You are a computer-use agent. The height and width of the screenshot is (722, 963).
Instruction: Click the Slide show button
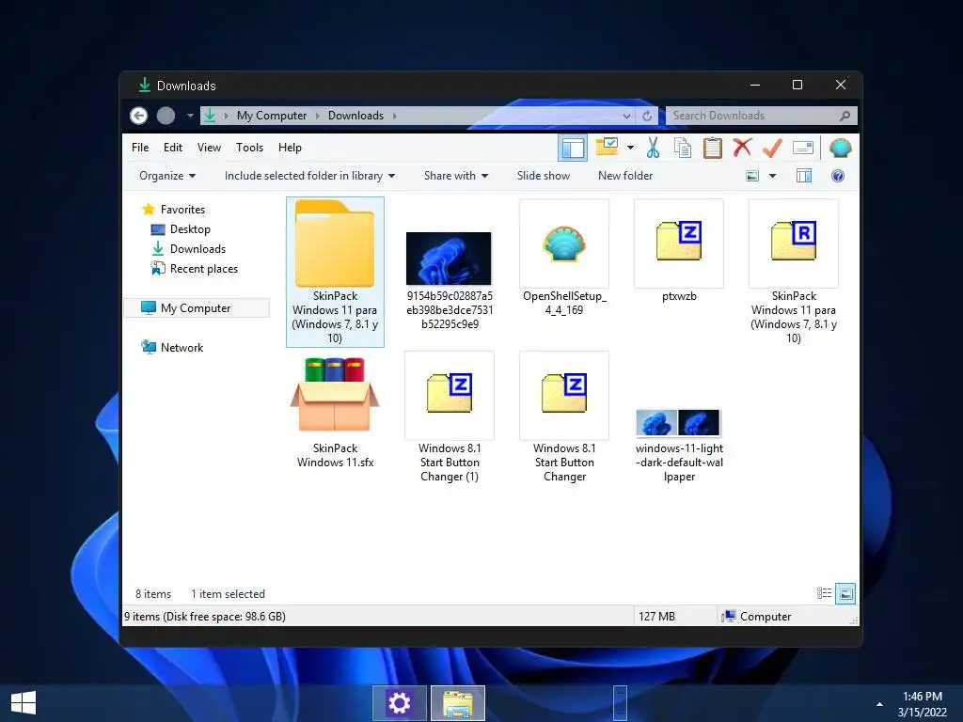coord(544,176)
